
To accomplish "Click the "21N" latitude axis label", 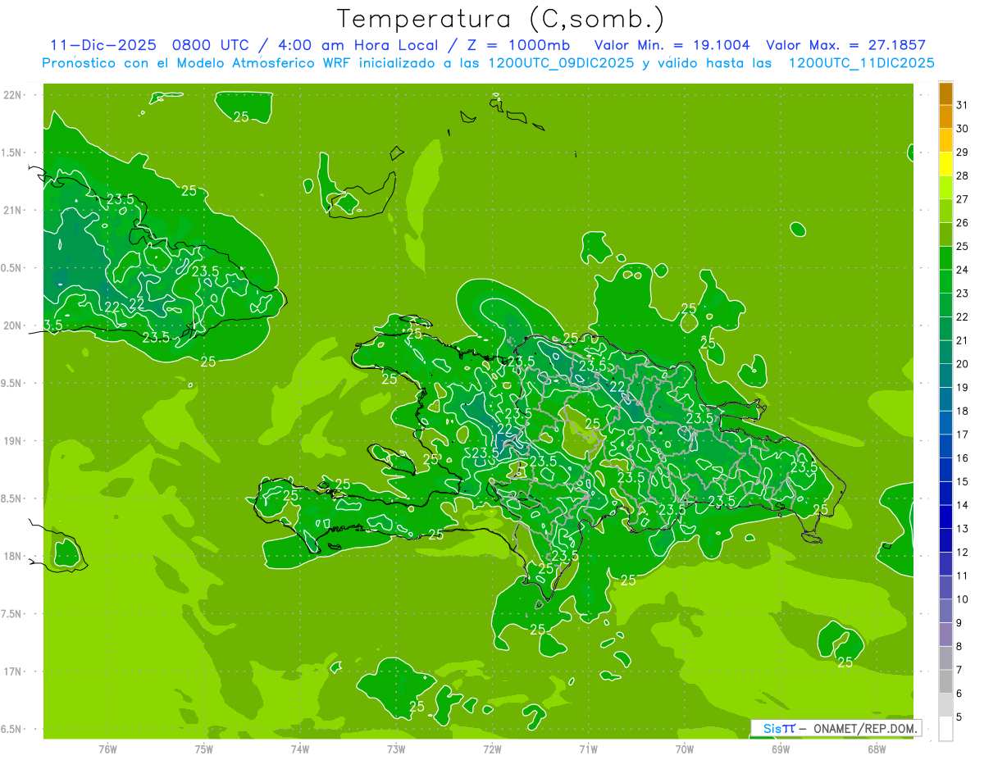I will pos(13,210).
